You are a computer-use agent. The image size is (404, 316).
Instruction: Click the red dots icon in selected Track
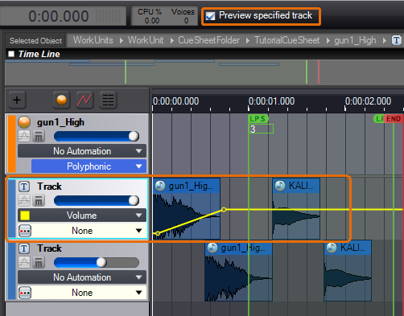[25, 231]
